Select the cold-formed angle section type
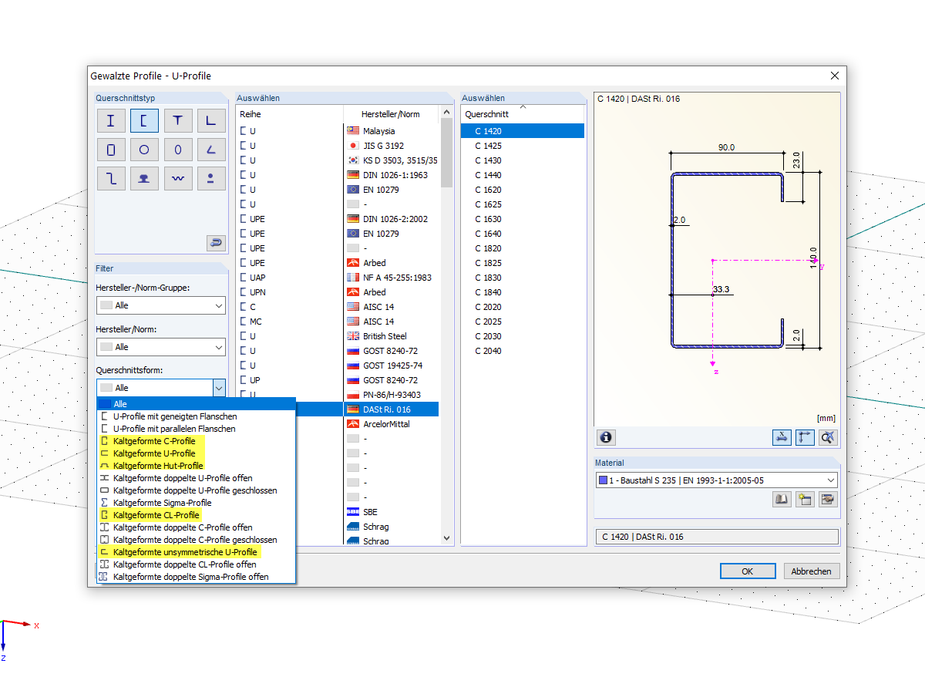925x694 pixels. [210, 150]
